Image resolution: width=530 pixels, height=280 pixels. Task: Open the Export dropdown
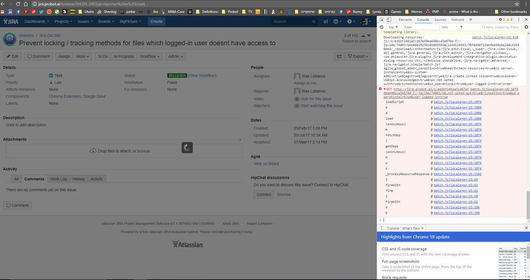tap(357, 56)
